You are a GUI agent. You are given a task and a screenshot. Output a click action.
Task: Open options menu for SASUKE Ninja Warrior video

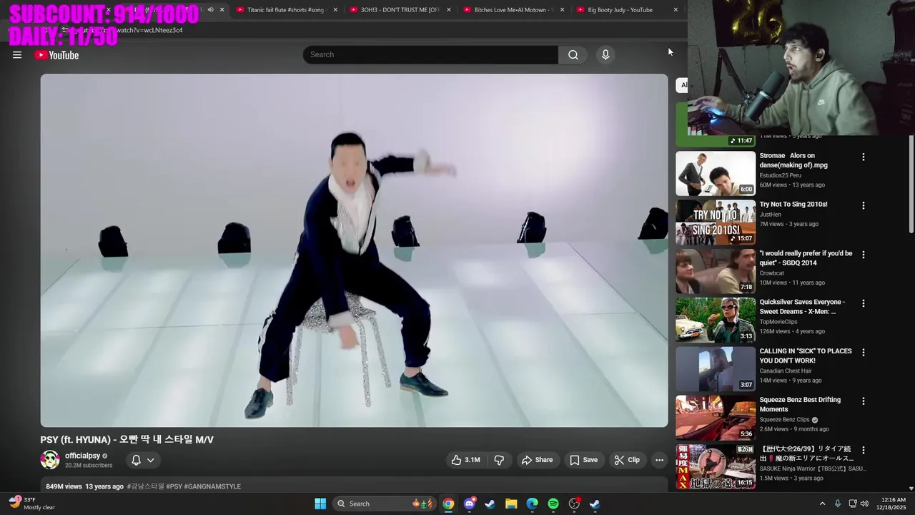pos(863,450)
